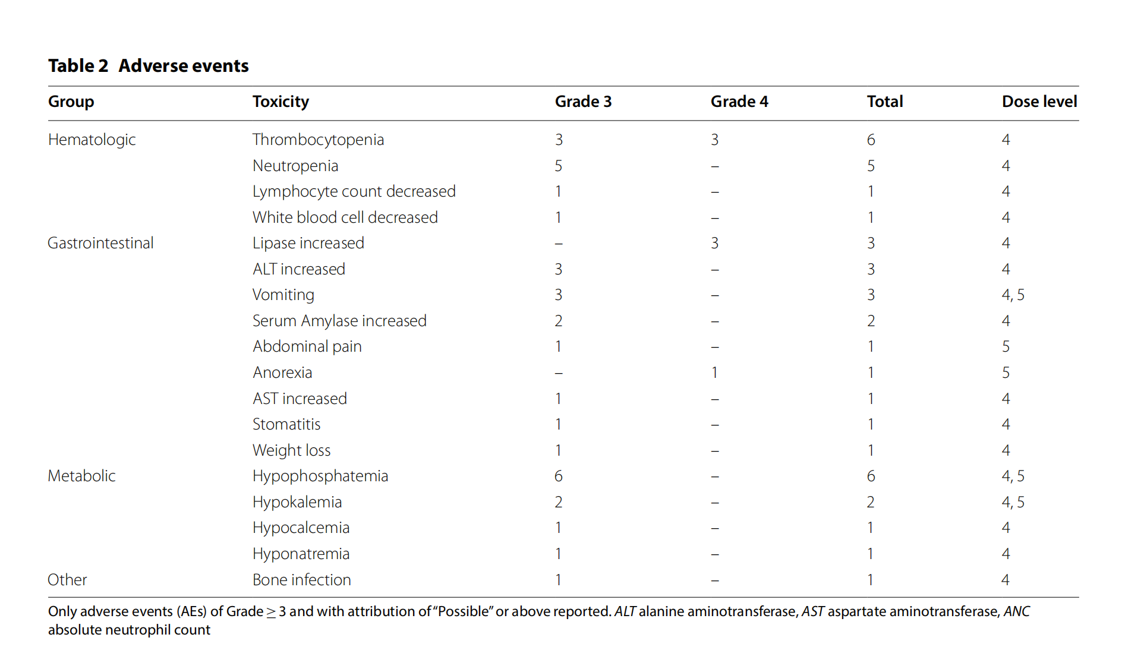Click the Grade 4 value for Anorexia
Viewport: 1122px width, 669px height.
pyautogui.click(x=714, y=373)
